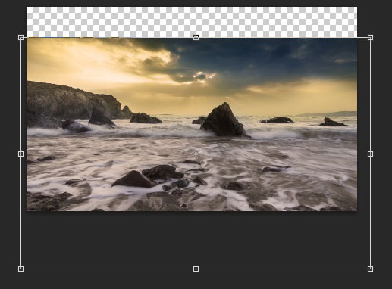Click the transform center reference point crosshair
The height and width of the screenshot is (289, 392).
coord(196,154)
